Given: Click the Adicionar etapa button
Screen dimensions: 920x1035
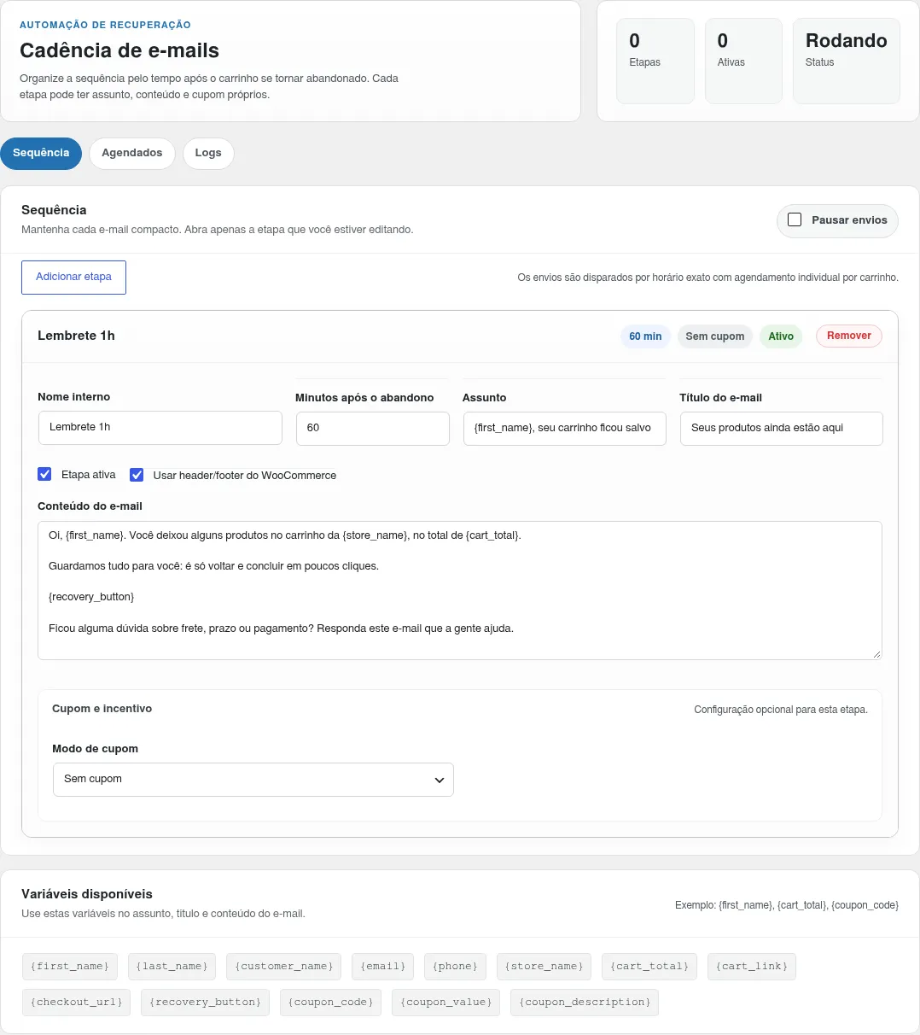Looking at the screenshot, I should [x=73, y=277].
